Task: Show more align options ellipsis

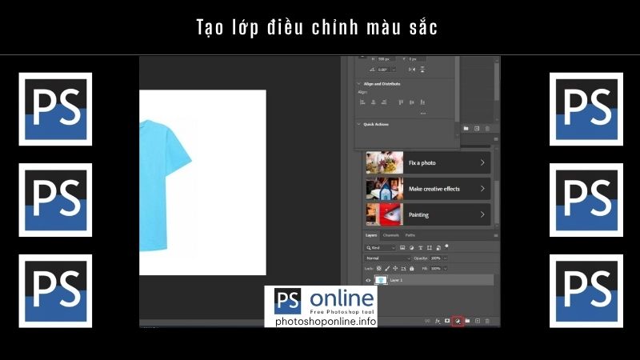Action: [423, 114]
